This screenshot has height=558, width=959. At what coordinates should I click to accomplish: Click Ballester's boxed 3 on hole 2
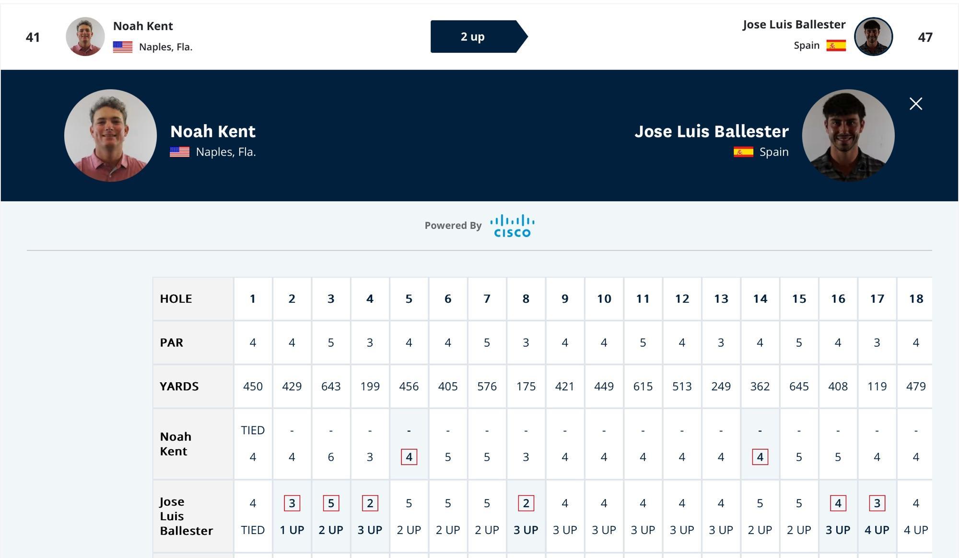292,503
